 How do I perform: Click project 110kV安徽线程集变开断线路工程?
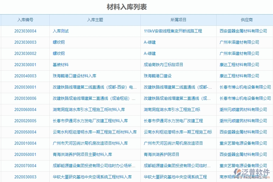click(x=174, y=31)
